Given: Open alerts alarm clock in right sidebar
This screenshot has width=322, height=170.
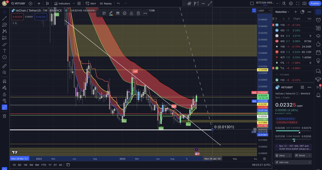Looking at the screenshot, I should click(318, 20).
